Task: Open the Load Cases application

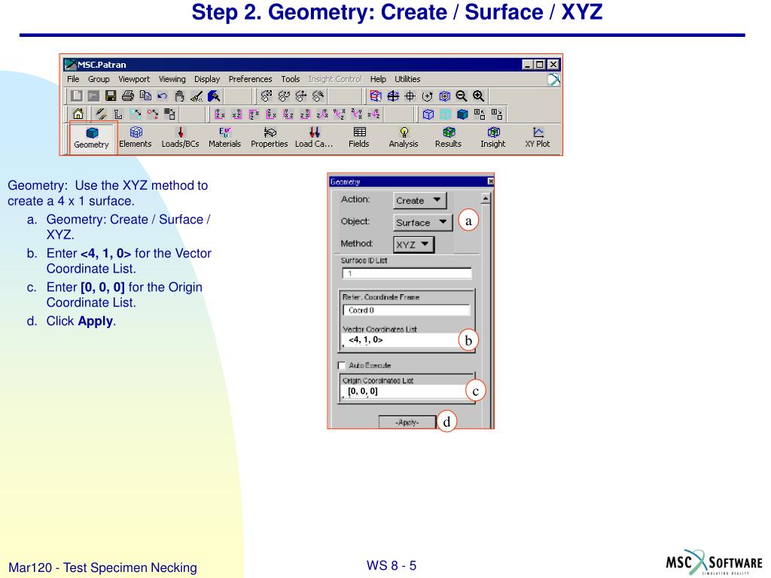Action: [x=314, y=138]
